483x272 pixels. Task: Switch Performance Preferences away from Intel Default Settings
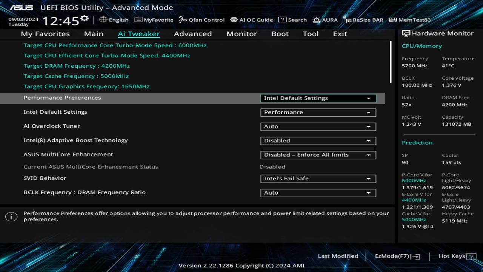pyautogui.click(x=317, y=98)
